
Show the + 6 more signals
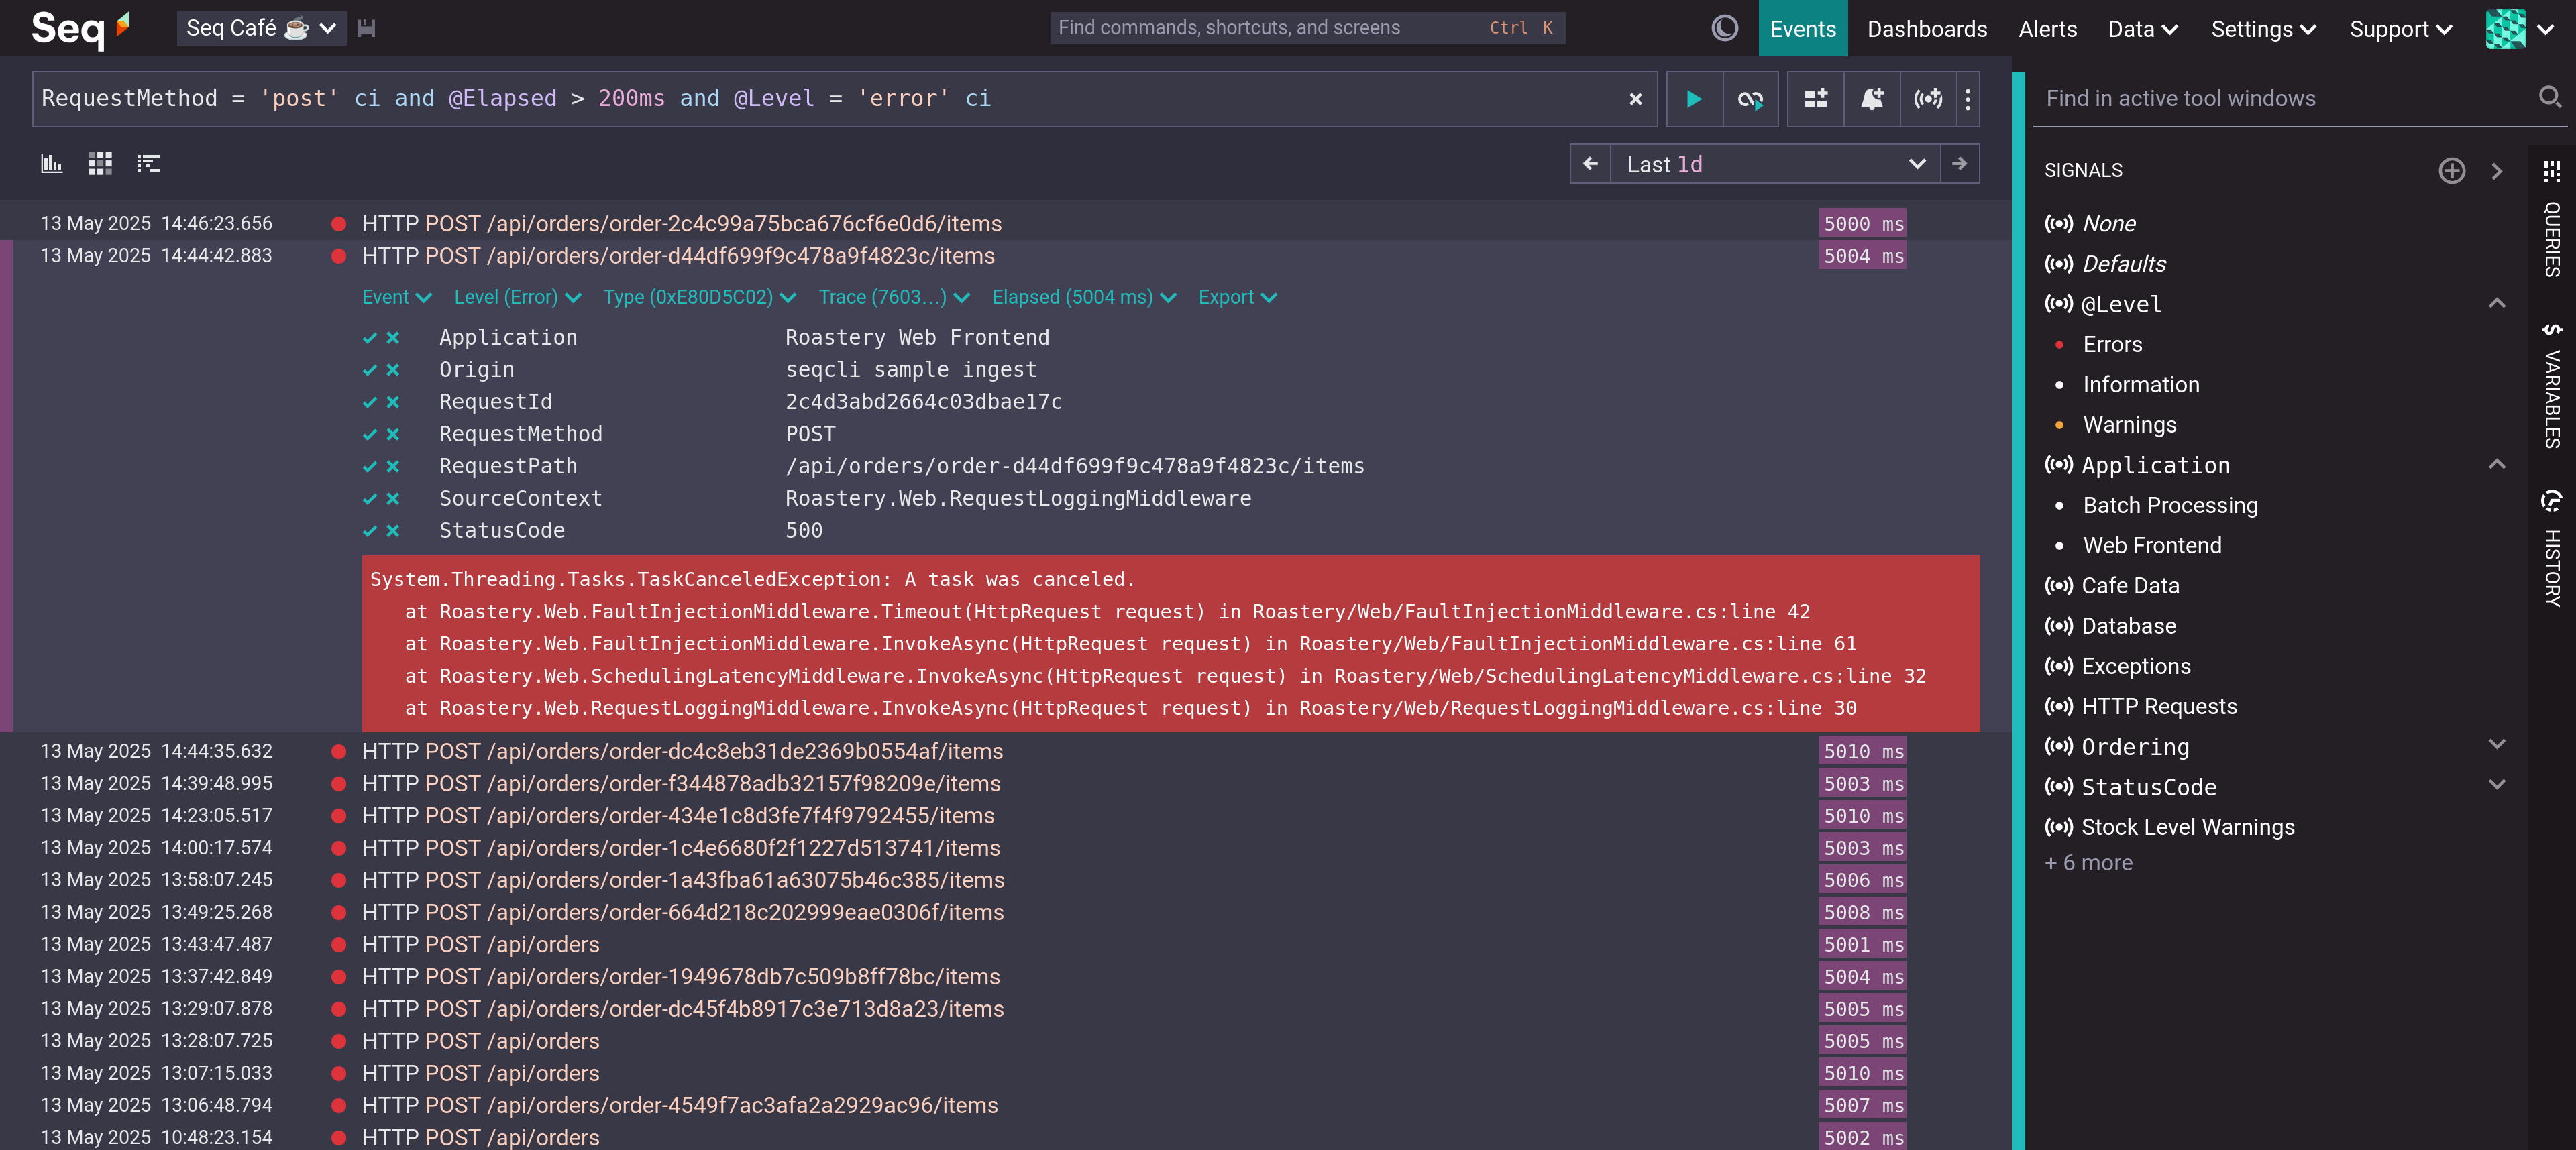click(2088, 864)
